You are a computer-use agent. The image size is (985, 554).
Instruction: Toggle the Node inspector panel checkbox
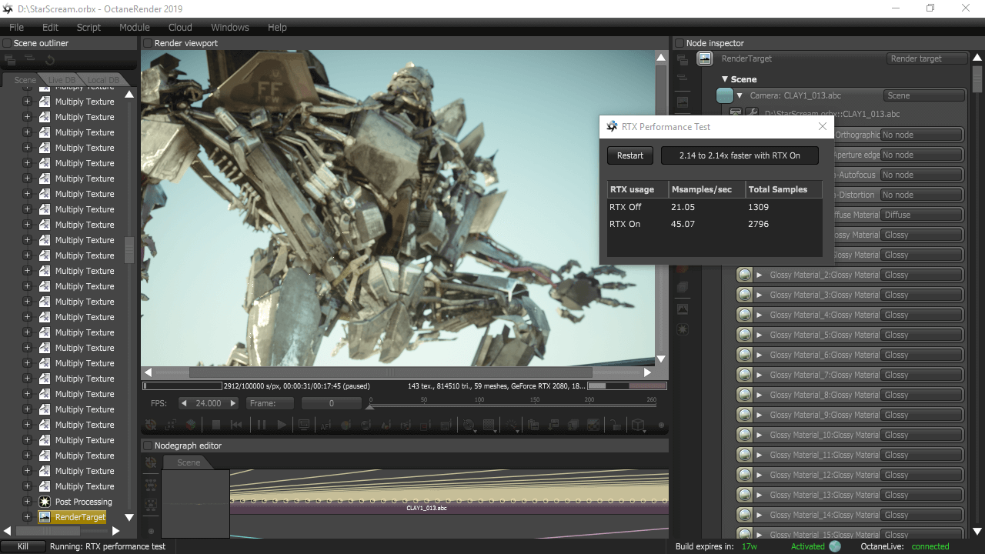pos(679,43)
